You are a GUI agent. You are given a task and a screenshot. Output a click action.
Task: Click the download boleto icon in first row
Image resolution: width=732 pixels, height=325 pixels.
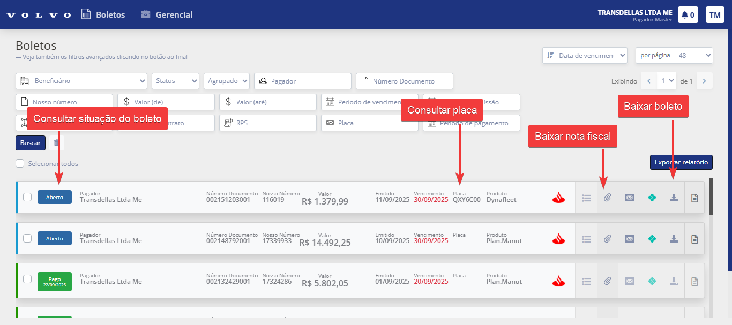click(674, 198)
